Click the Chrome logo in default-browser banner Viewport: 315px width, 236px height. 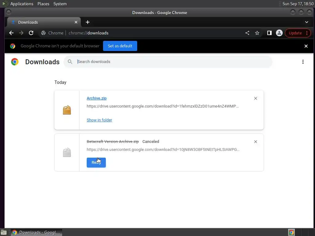13,46
